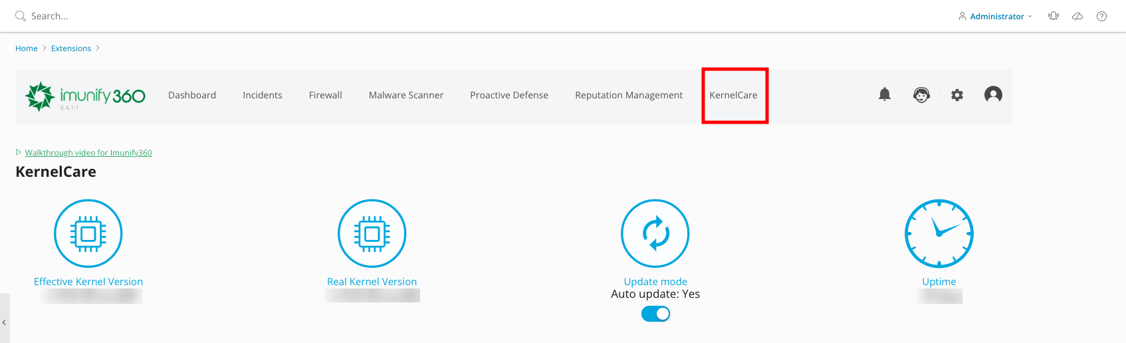Open the Reputation Management tab
Screen dimensions: 1126x343
629,95
